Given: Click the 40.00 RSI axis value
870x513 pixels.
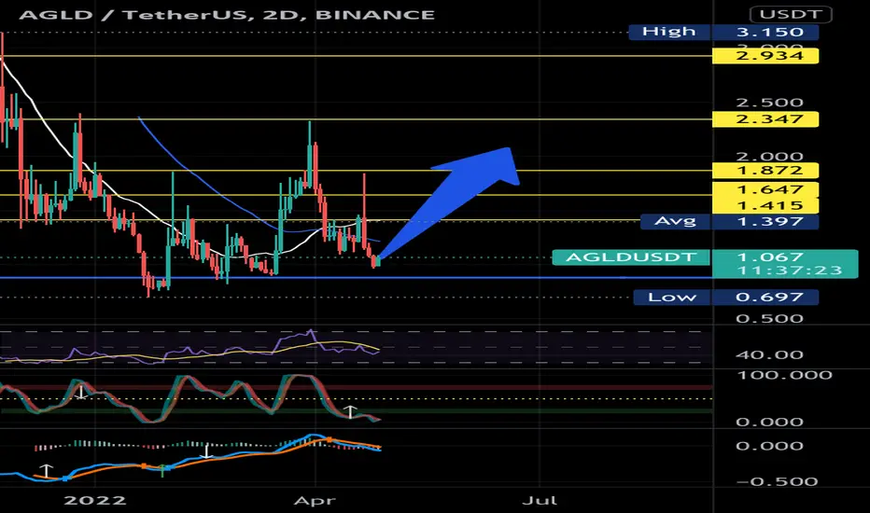Looking at the screenshot, I should click(x=769, y=355).
